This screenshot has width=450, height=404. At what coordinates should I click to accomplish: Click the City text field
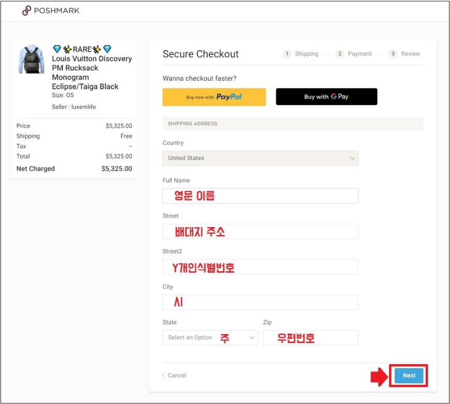(x=260, y=303)
